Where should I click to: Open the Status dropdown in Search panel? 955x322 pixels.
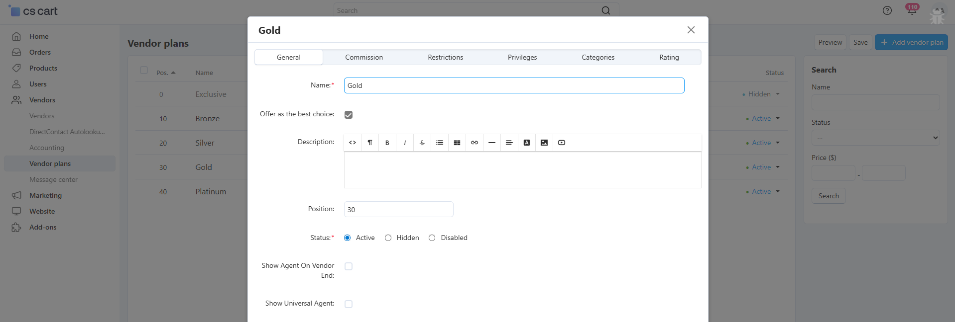[x=875, y=138]
